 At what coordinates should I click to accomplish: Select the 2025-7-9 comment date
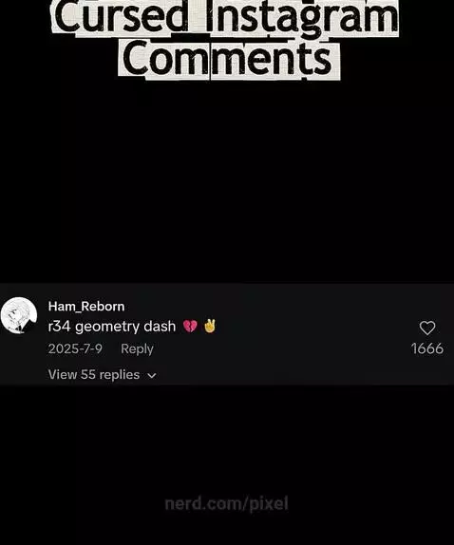75,348
